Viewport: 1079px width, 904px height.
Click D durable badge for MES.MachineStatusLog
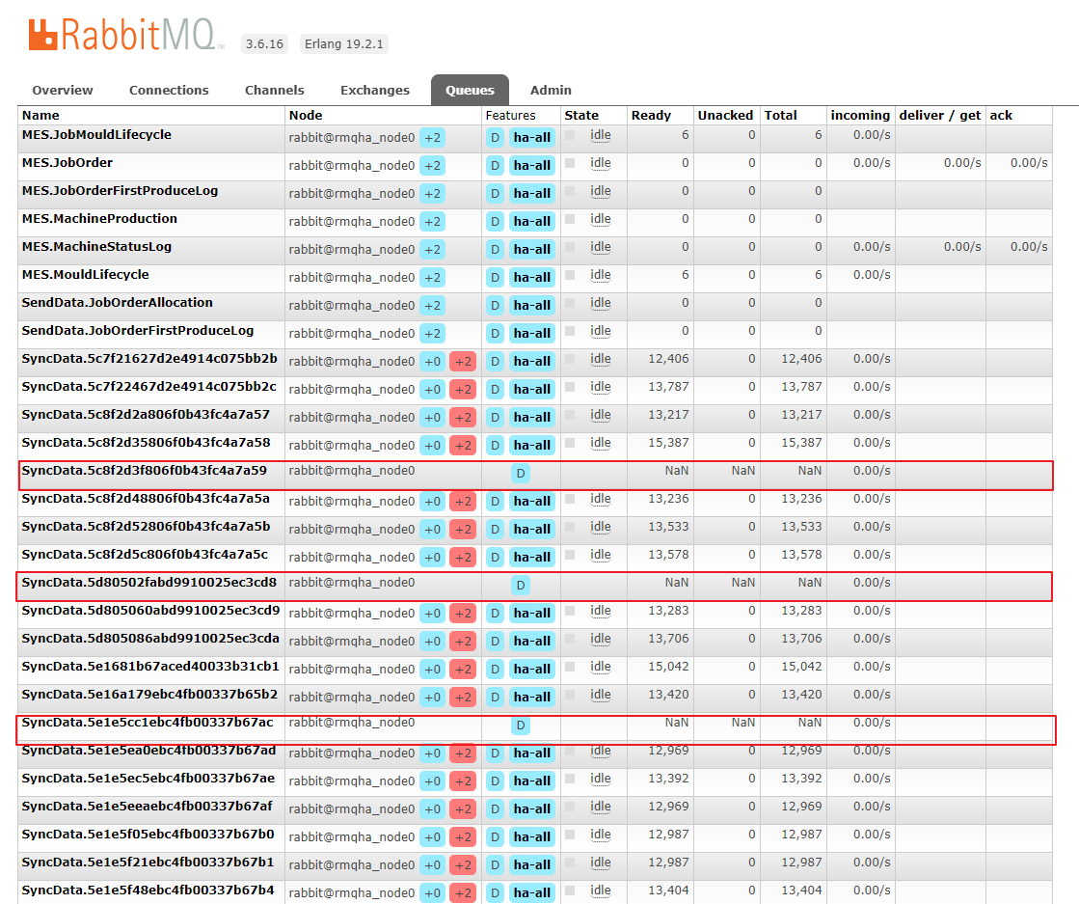(x=495, y=249)
